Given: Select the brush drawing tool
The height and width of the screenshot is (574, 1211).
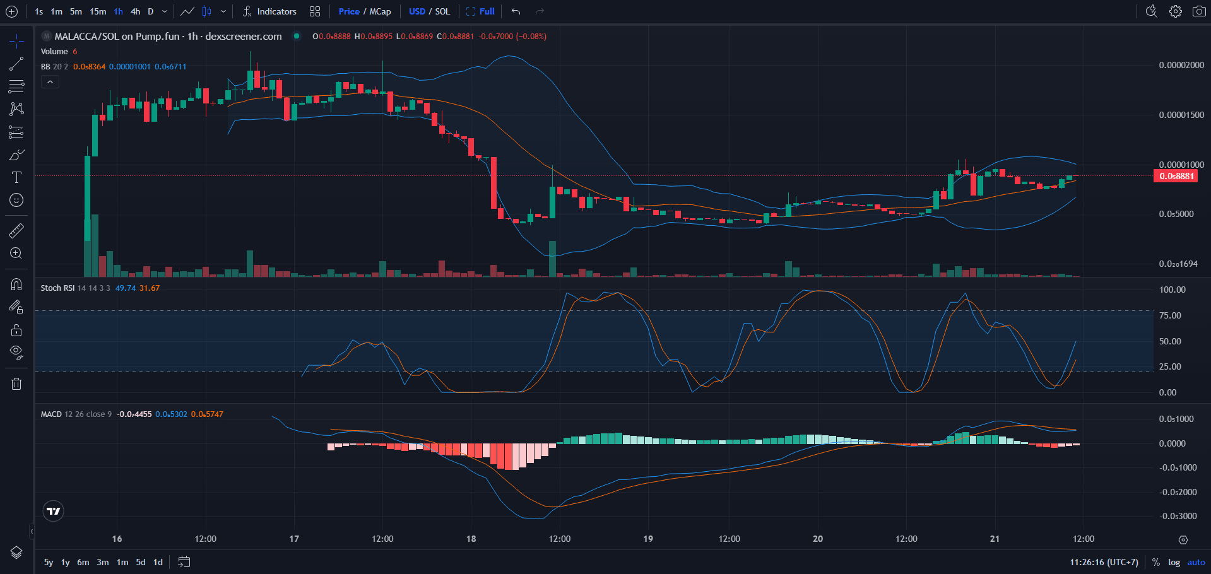Looking at the screenshot, I should coord(16,155).
